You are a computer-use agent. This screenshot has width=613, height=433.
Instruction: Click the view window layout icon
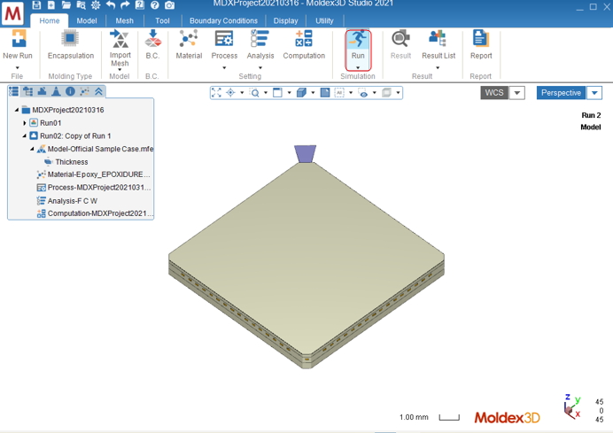pyautogui.click(x=277, y=93)
